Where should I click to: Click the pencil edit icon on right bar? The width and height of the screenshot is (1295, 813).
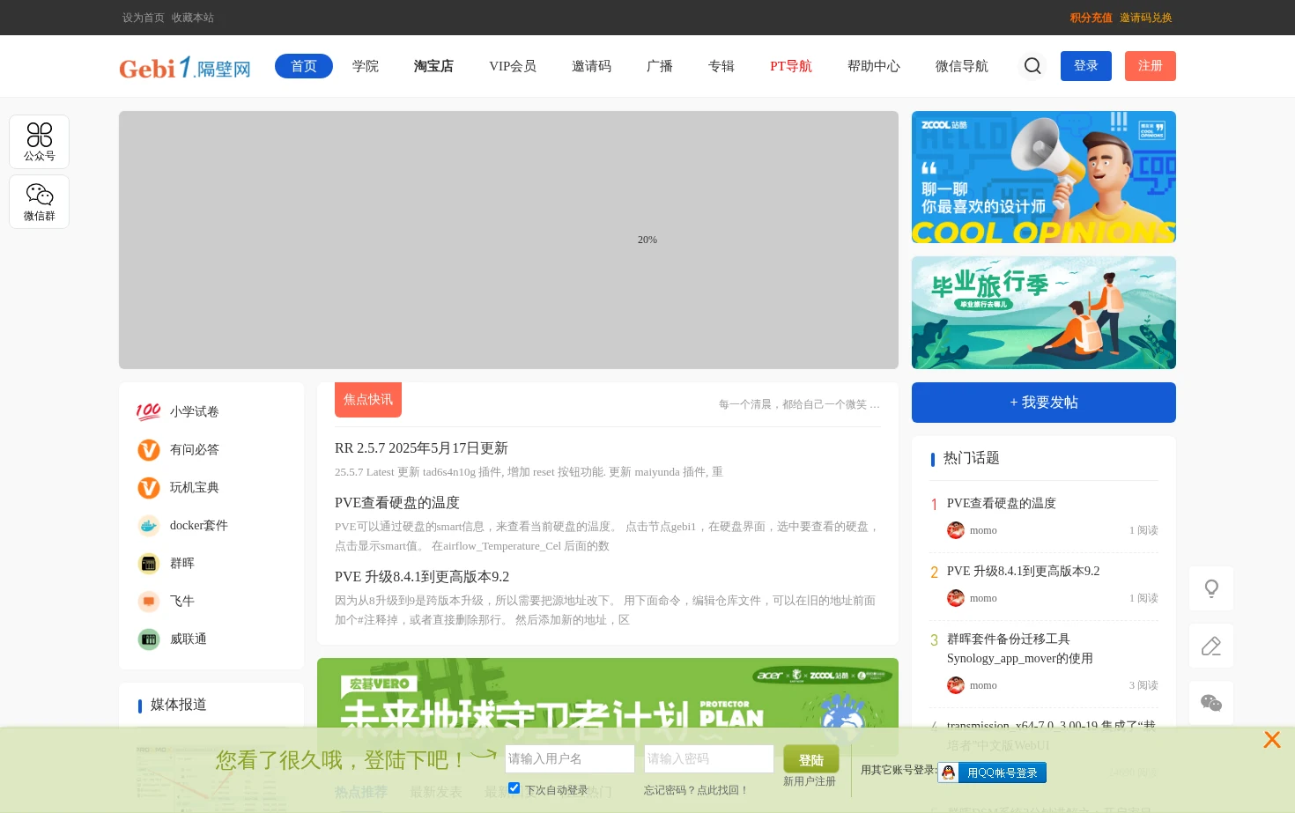1211,646
